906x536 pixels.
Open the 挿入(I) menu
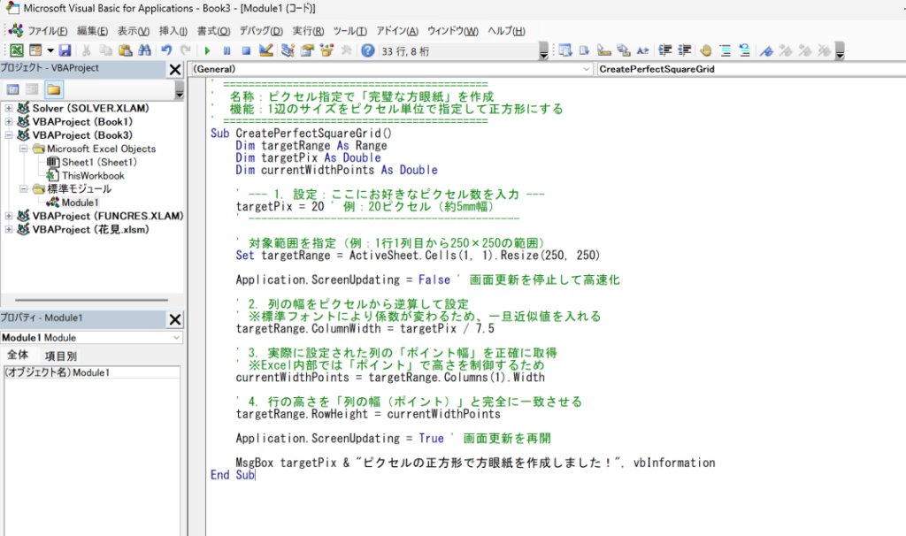[173, 31]
